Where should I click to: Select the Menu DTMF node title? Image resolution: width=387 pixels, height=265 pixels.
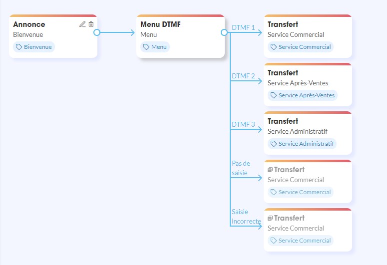(x=160, y=24)
